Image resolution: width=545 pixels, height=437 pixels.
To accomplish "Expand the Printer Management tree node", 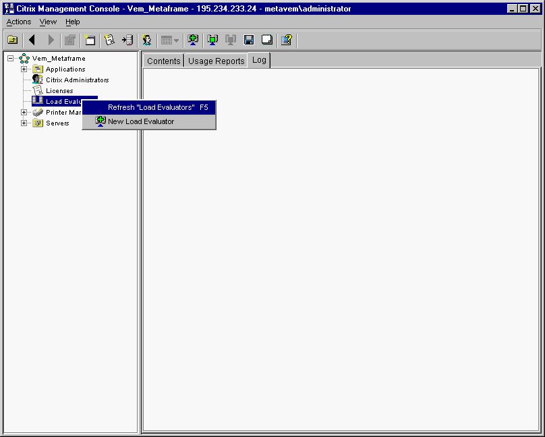I will click(x=24, y=112).
